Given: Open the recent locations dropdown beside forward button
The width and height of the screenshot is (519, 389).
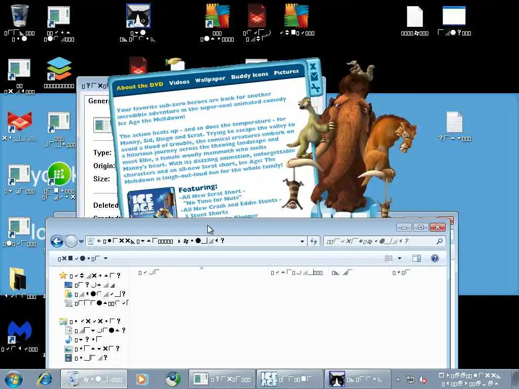Looking at the screenshot, I should click(x=81, y=242).
